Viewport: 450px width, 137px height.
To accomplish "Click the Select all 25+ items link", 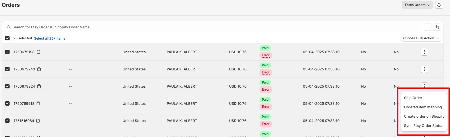I will [50, 38].
